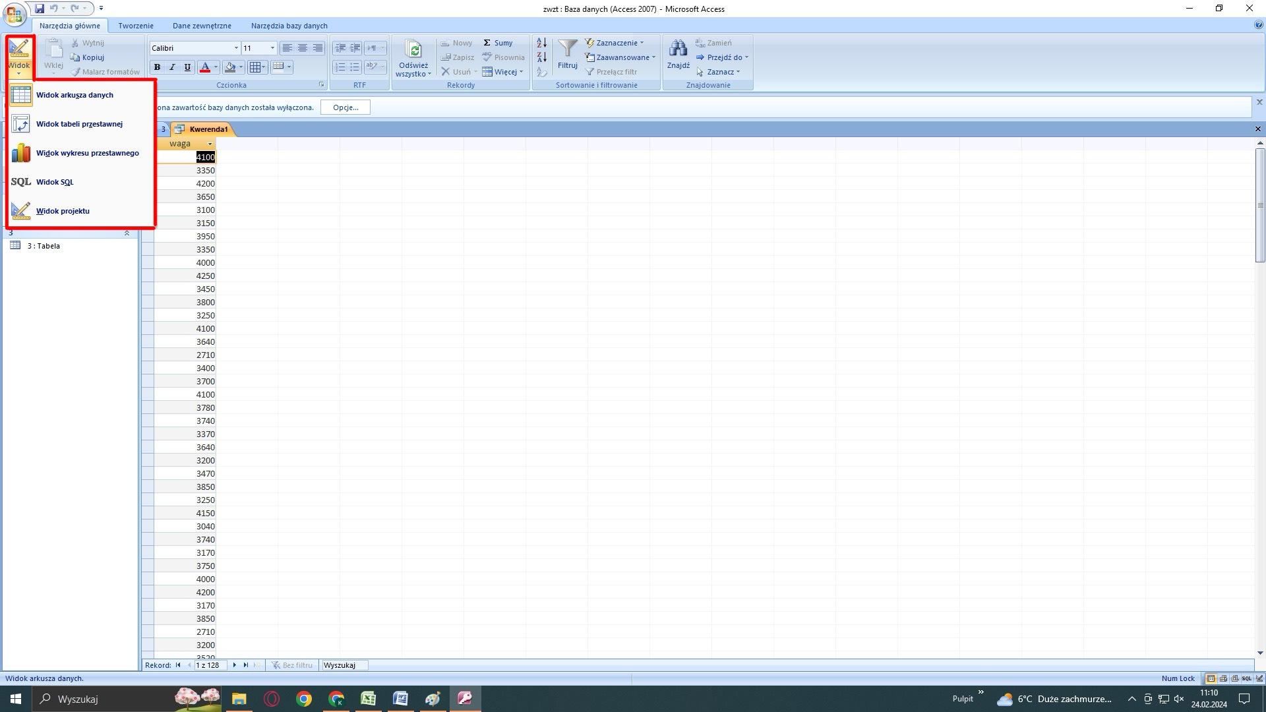Open the Zaznaczenie filter dropdown

click(x=615, y=43)
